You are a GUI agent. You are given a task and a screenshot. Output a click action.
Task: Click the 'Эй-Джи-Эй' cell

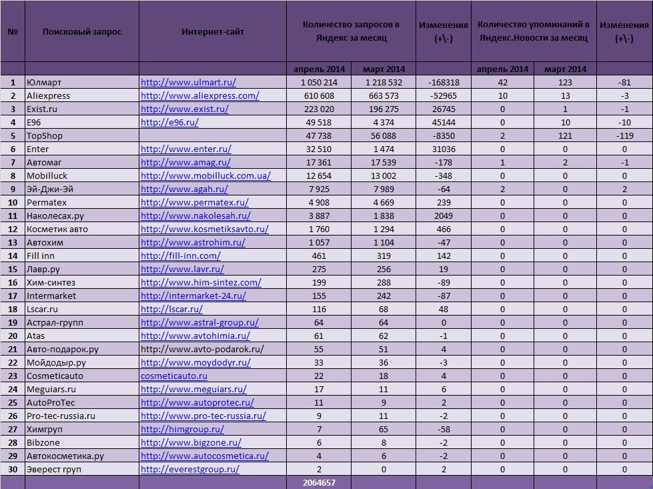pyautogui.click(x=82, y=189)
